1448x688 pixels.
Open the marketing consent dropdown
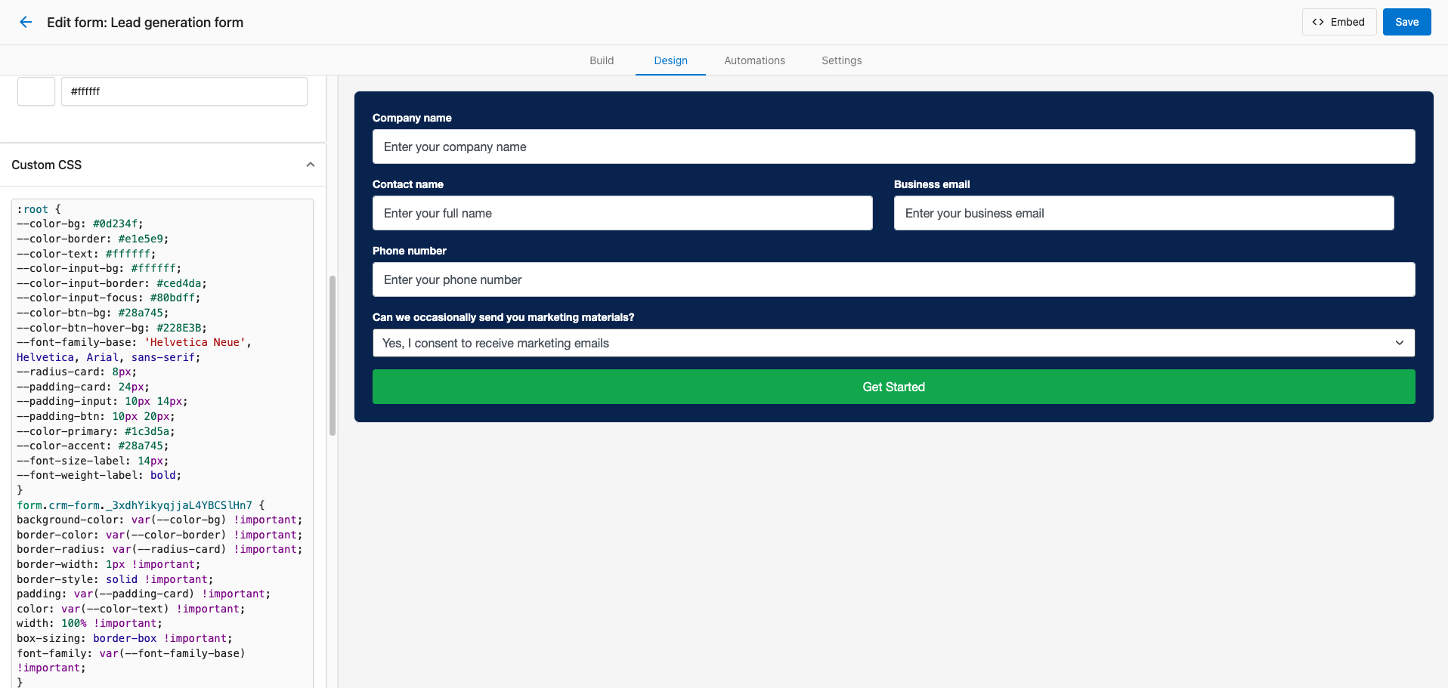[893, 343]
